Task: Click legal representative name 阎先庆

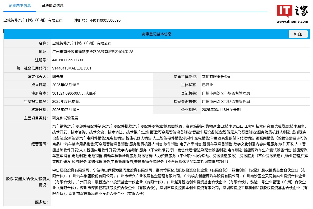Action: pyautogui.click(x=58, y=77)
